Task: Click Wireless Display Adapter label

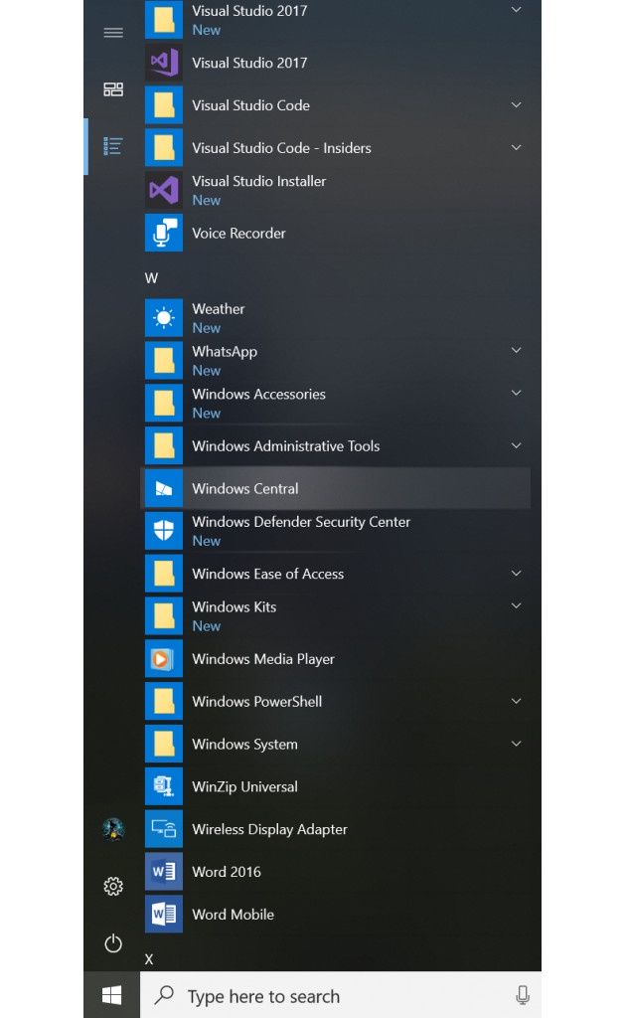Action: [x=270, y=830]
